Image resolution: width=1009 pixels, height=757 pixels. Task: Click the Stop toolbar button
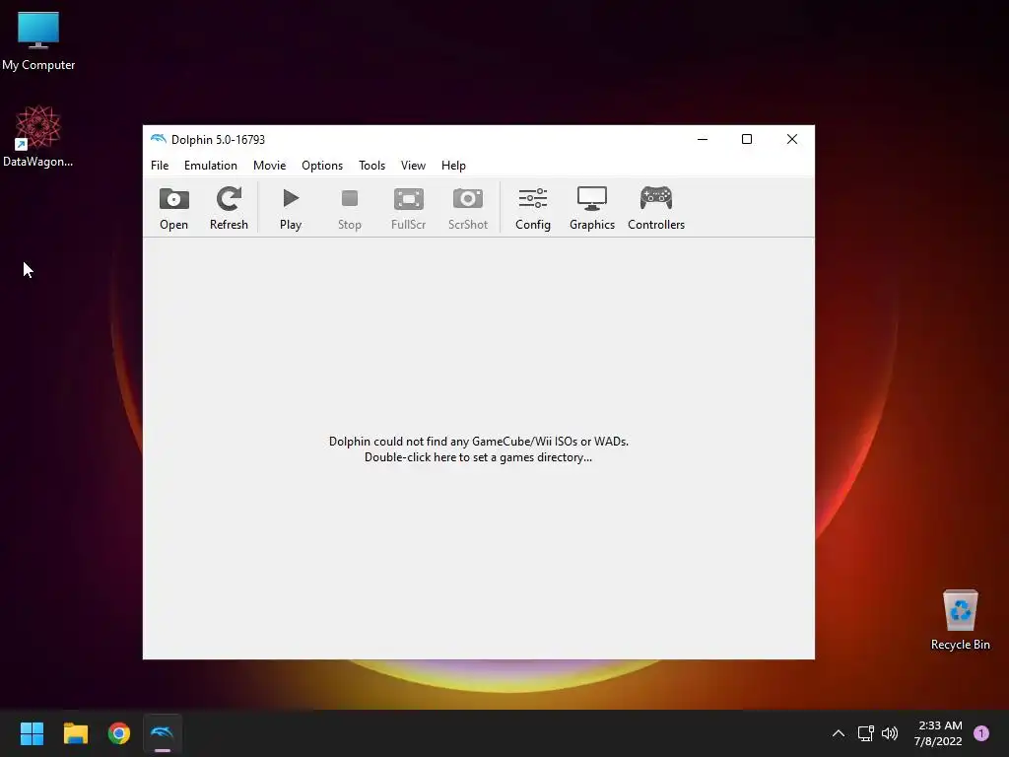pyautogui.click(x=350, y=208)
